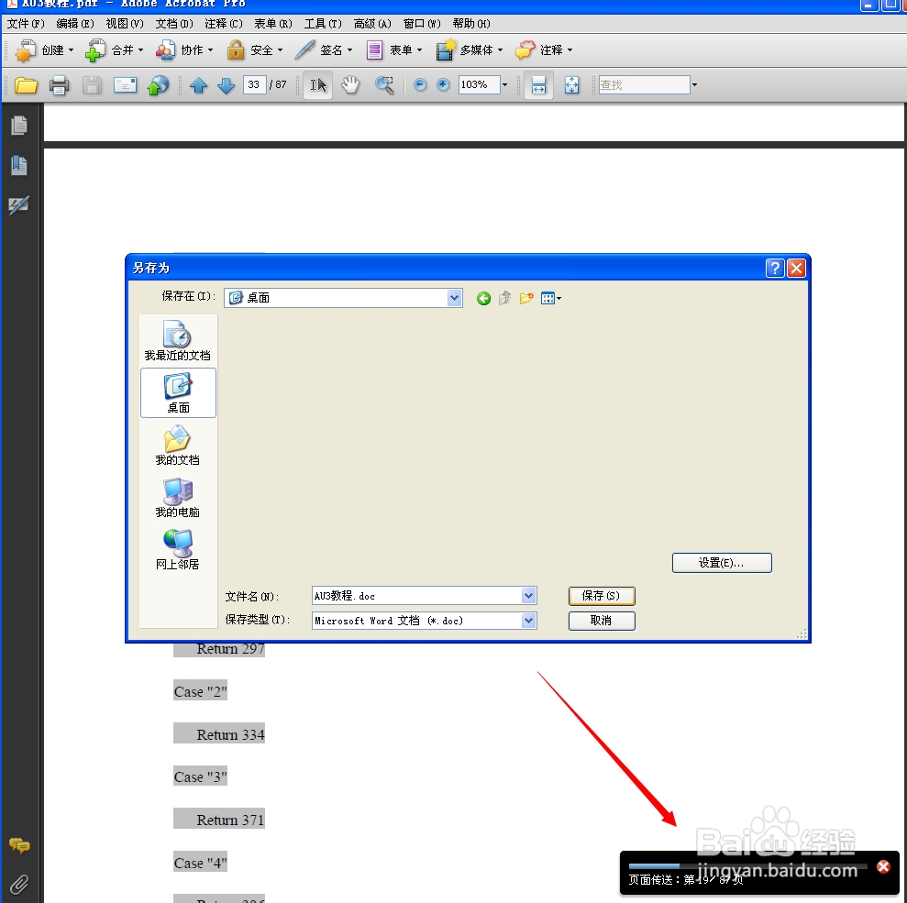Open the zoom percentage dropdown arrow
The image size is (907, 903).
pyautogui.click(x=505, y=85)
